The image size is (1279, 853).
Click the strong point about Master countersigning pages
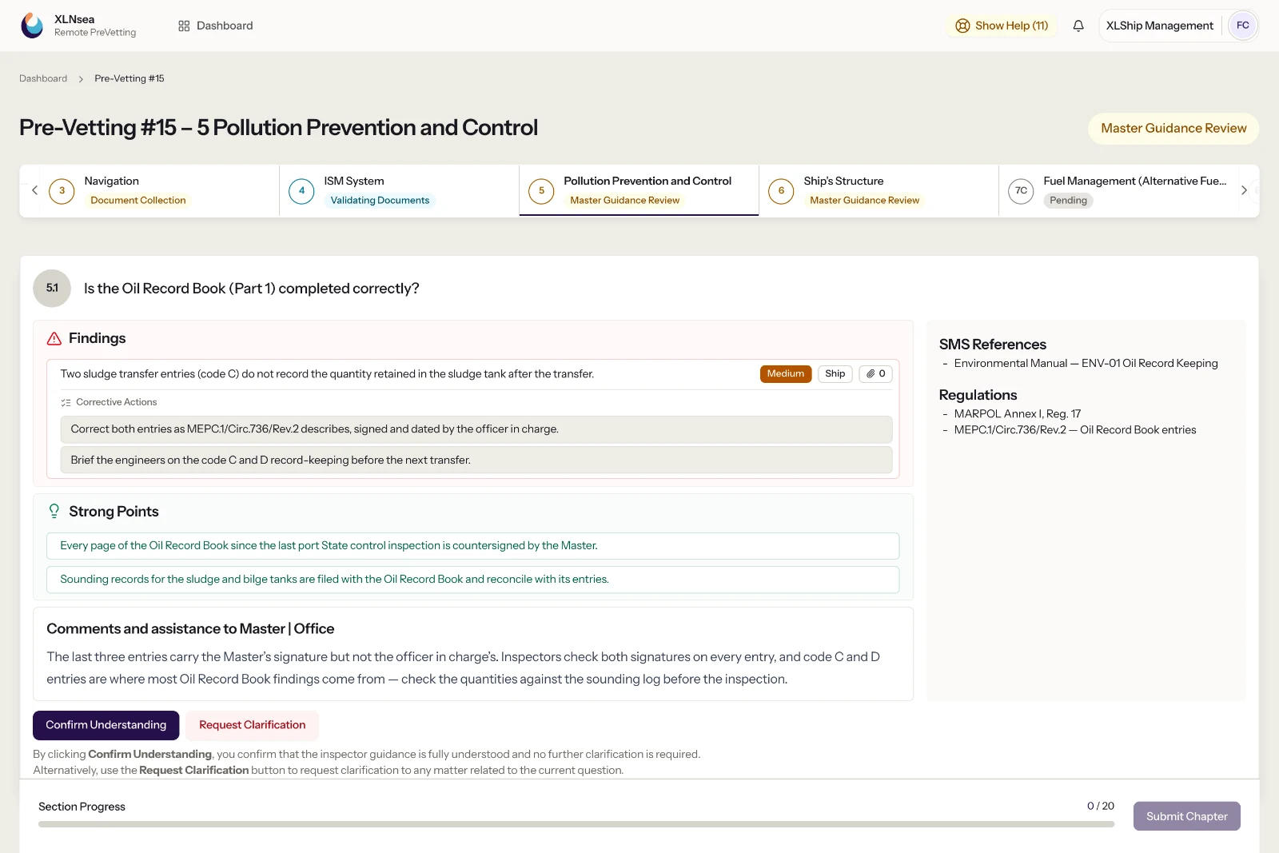[473, 546]
